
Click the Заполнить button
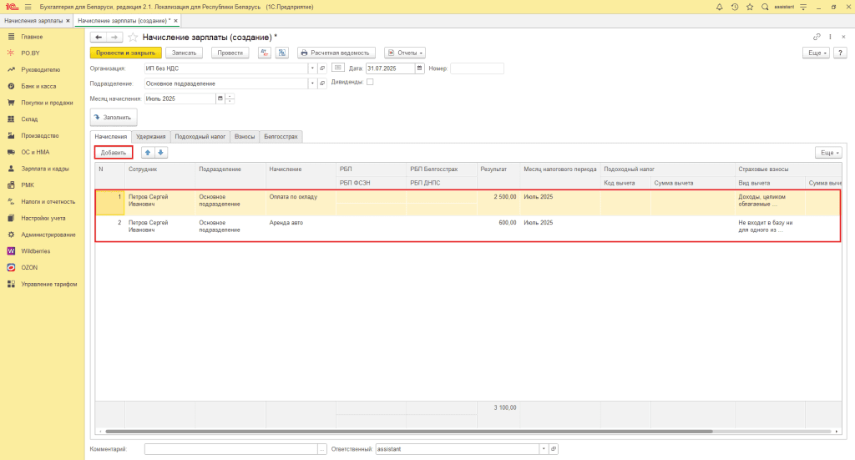click(x=114, y=118)
